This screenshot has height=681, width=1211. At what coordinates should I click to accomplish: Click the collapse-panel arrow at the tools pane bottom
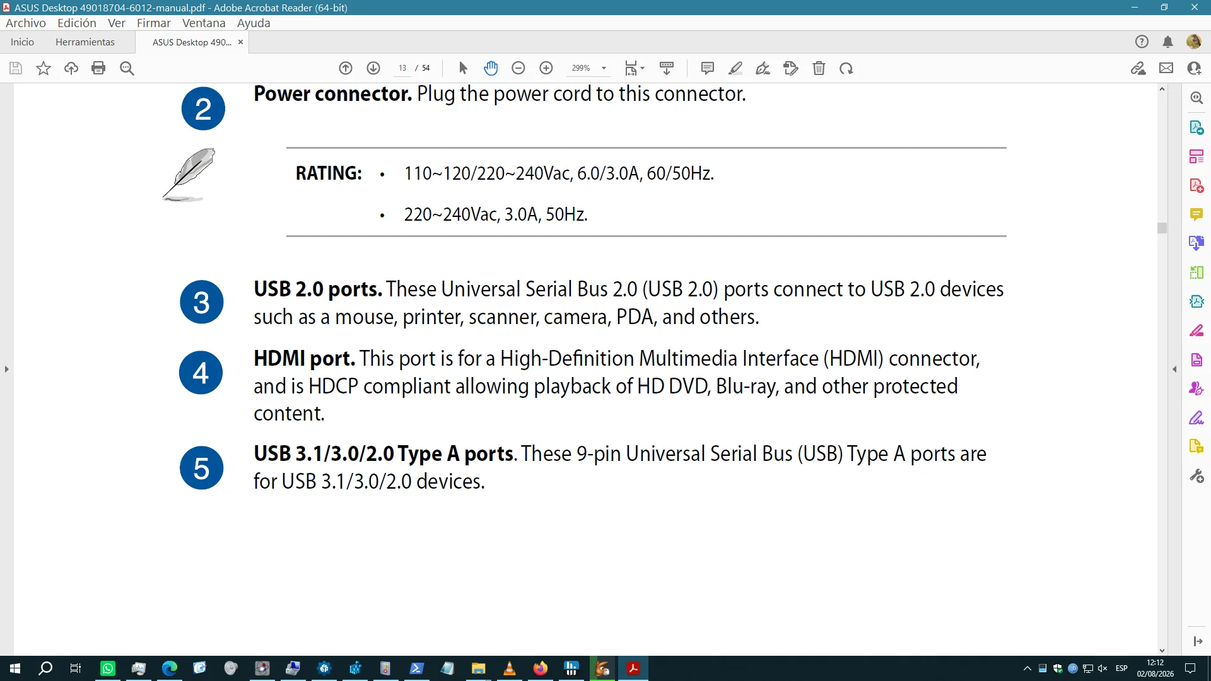click(1197, 641)
